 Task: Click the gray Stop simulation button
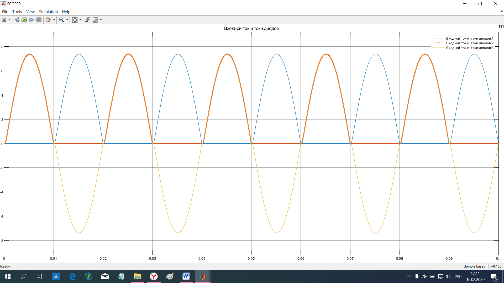[39, 20]
